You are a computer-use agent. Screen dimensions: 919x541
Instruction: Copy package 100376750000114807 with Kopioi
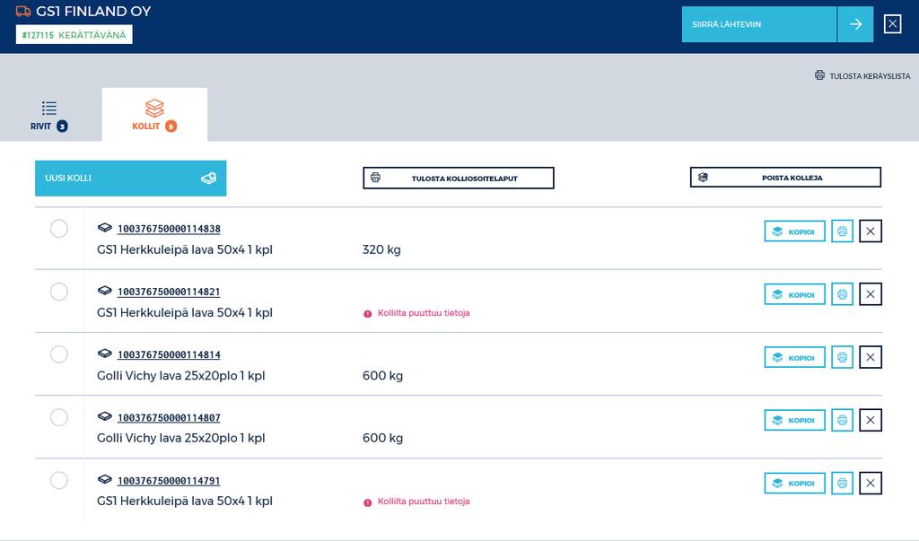click(x=795, y=420)
